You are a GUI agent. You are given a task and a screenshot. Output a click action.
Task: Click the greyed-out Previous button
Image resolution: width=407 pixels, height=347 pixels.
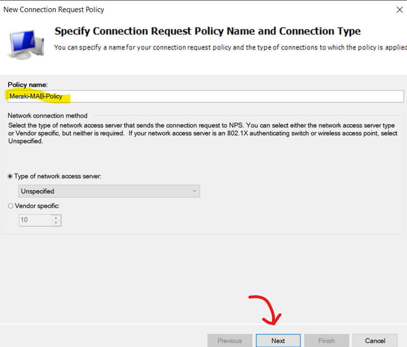click(x=230, y=340)
